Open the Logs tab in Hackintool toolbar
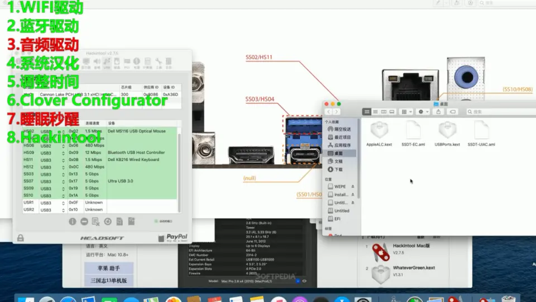The width and height of the screenshot is (536, 302). [x=169, y=63]
